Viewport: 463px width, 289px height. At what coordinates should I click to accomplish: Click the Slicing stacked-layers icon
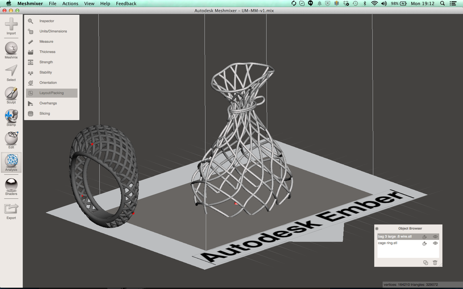30,113
